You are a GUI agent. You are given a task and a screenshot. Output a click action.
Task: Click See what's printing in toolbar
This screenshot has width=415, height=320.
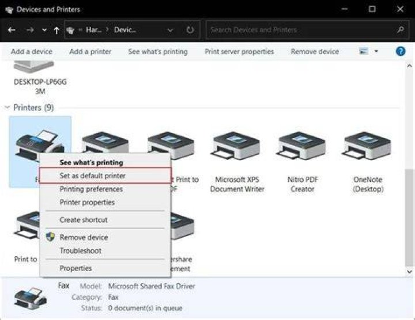(x=158, y=52)
